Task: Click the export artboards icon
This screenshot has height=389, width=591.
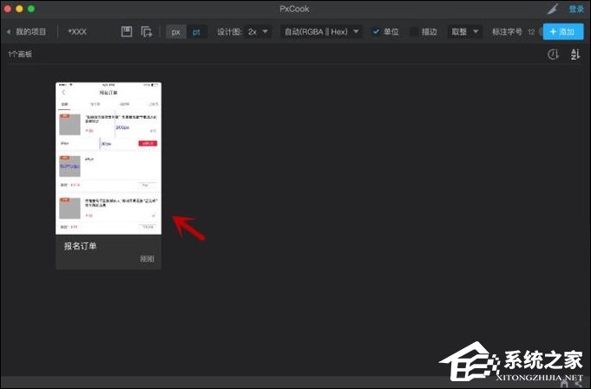Action: point(147,31)
